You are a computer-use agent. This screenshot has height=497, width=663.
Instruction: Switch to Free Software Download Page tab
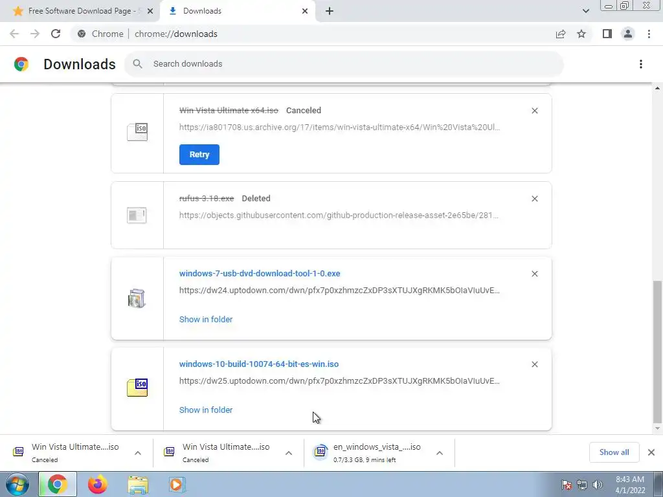80,11
